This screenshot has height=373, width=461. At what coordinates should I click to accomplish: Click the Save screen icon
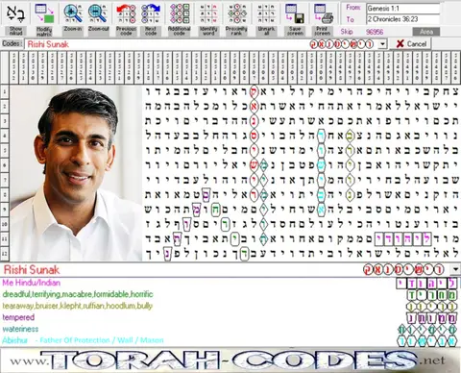[x=295, y=13]
